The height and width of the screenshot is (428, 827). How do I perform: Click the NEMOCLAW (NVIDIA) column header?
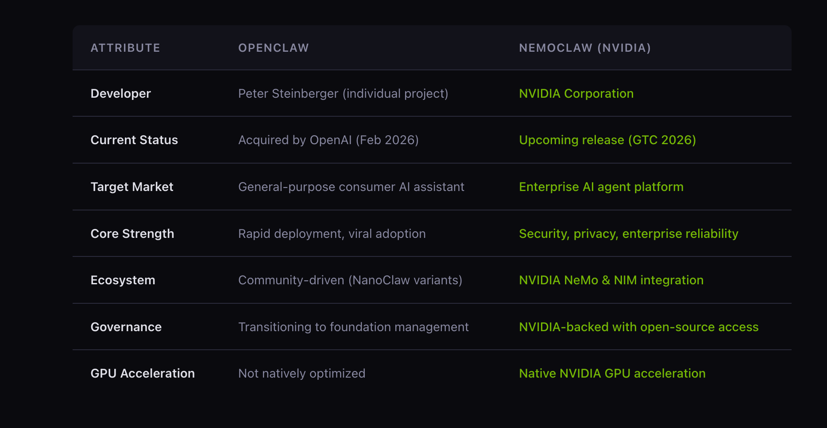click(584, 48)
